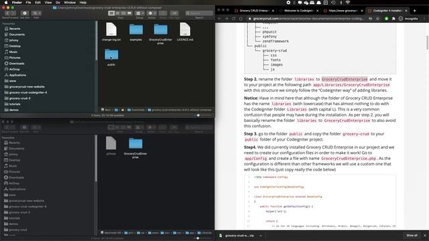The image size is (429, 241).
Task: Switch to list view in top Finder toolbar
Action: (x=118, y=13)
